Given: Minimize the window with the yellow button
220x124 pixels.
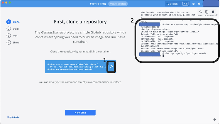Looking at the screenshot, I should [x=6, y=3].
